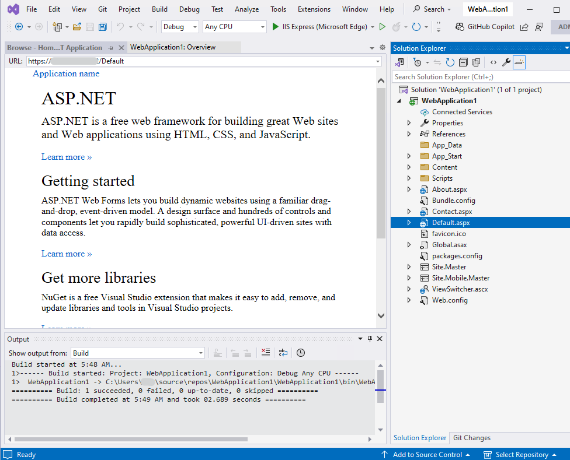Expand the App_Start folder

coord(409,156)
